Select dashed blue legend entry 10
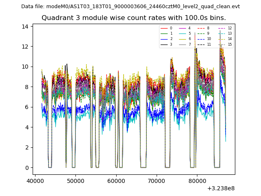This screenshot has height=196, width=261. 201,39
